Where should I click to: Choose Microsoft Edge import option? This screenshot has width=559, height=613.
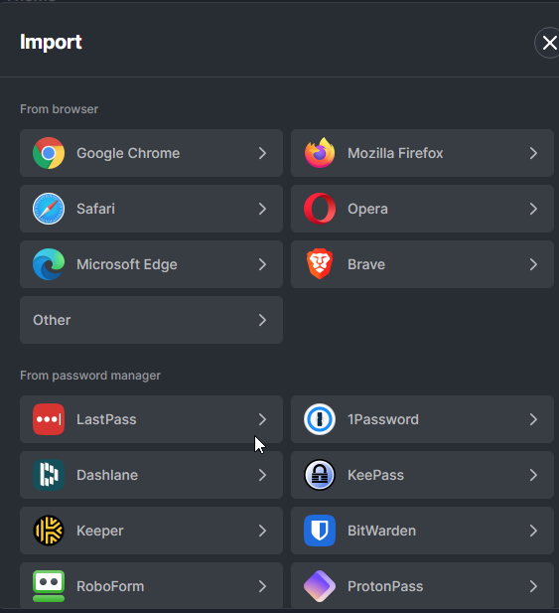pos(151,264)
